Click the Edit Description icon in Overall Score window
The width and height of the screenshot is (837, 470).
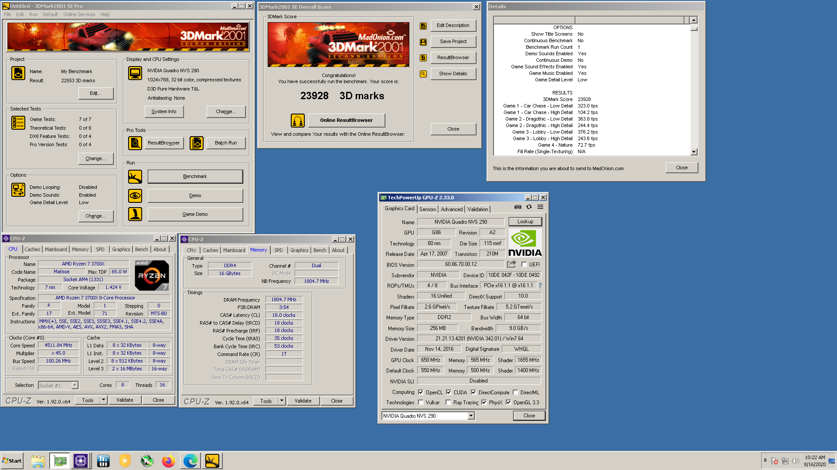pyautogui.click(x=423, y=26)
